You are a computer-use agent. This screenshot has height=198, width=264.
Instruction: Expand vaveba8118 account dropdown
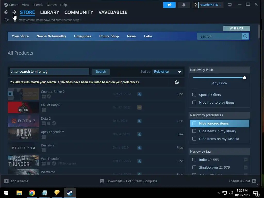click(x=211, y=5)
